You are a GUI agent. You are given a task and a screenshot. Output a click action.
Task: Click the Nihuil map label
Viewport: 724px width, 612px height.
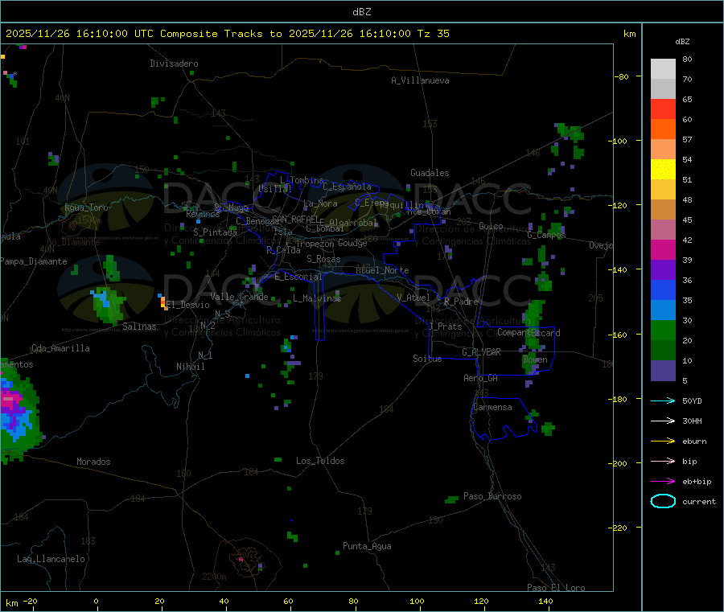(x=191, y=367)
